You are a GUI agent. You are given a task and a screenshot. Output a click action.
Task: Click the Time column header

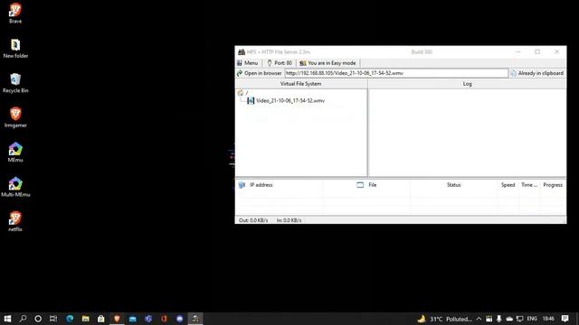point(529,185)
